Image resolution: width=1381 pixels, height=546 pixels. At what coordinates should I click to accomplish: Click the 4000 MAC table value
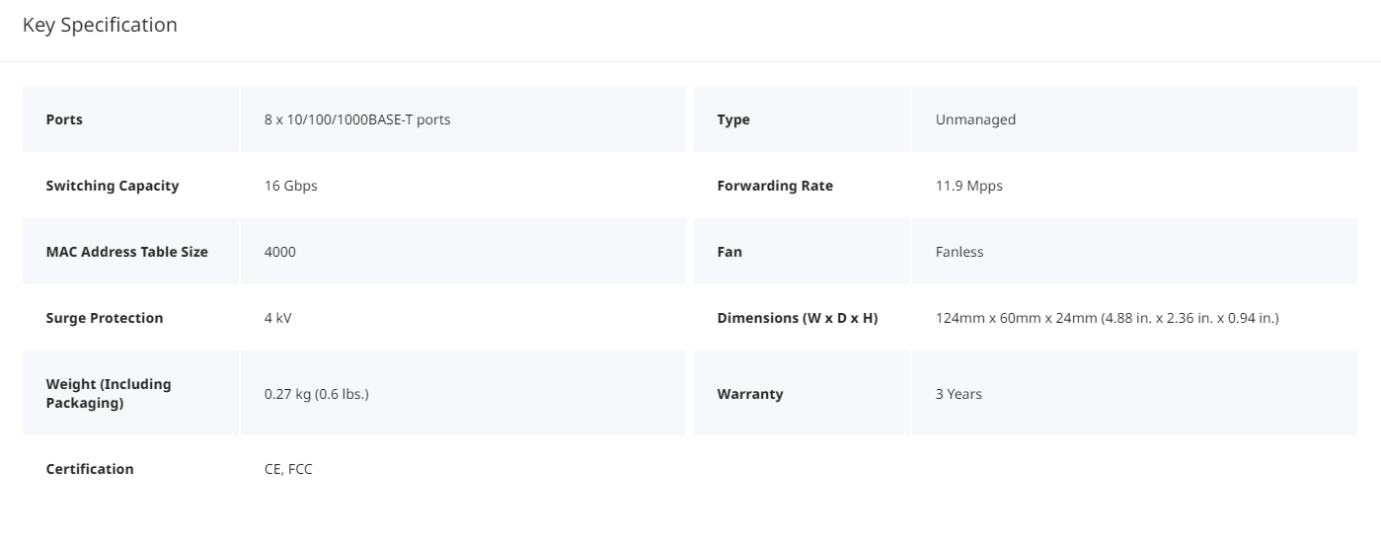coord(280,252)
